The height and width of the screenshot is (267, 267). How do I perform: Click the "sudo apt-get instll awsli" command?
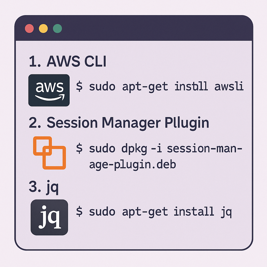(166, 86)
